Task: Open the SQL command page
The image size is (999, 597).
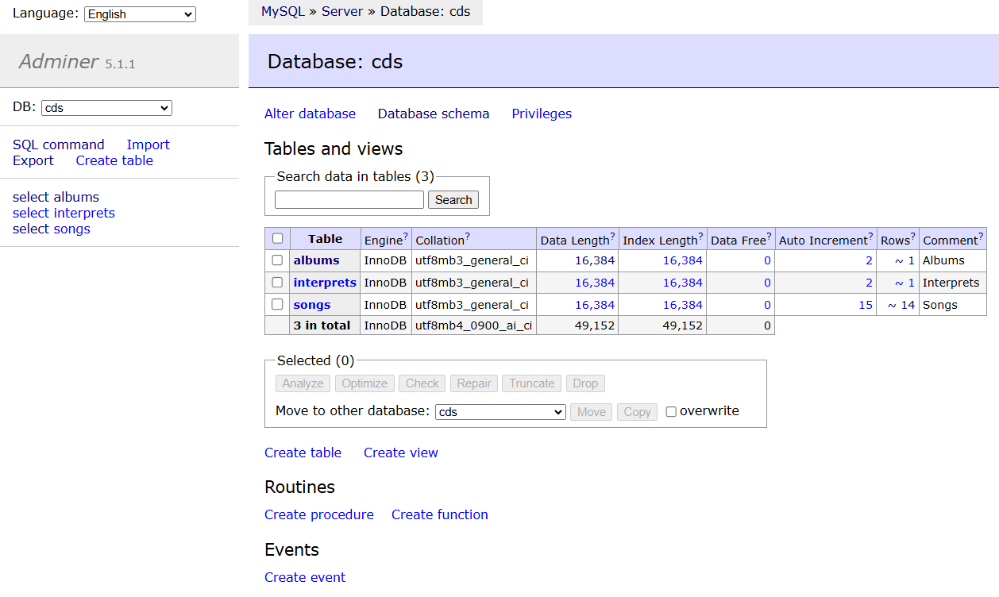Action: (x=58, y=144)
